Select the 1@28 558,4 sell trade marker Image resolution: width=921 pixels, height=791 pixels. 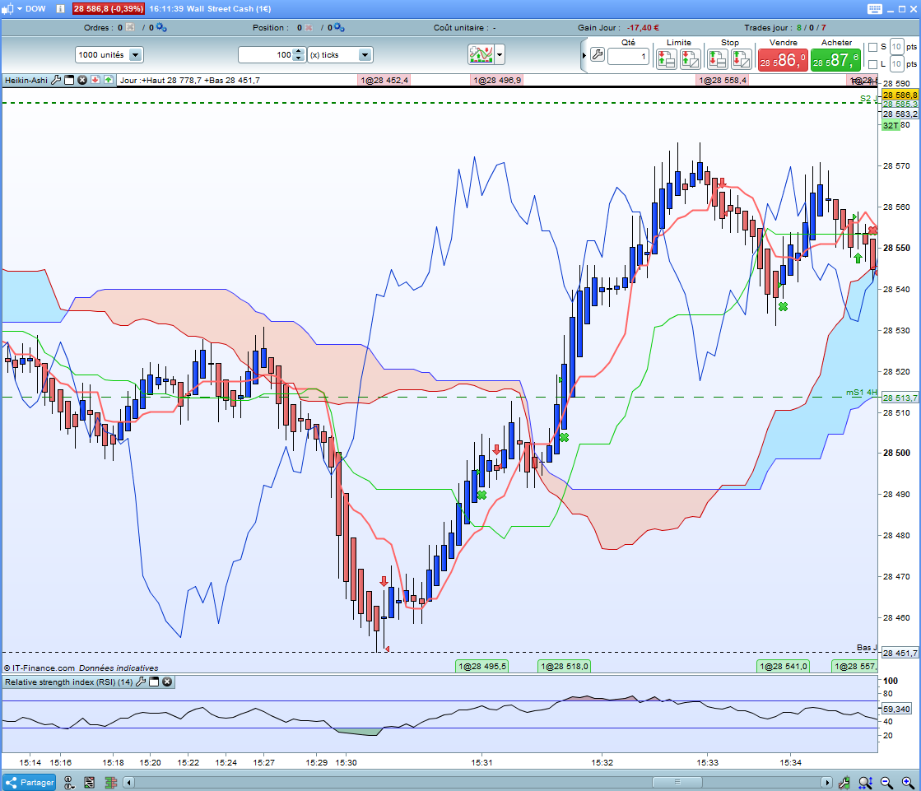click(723, 80)
